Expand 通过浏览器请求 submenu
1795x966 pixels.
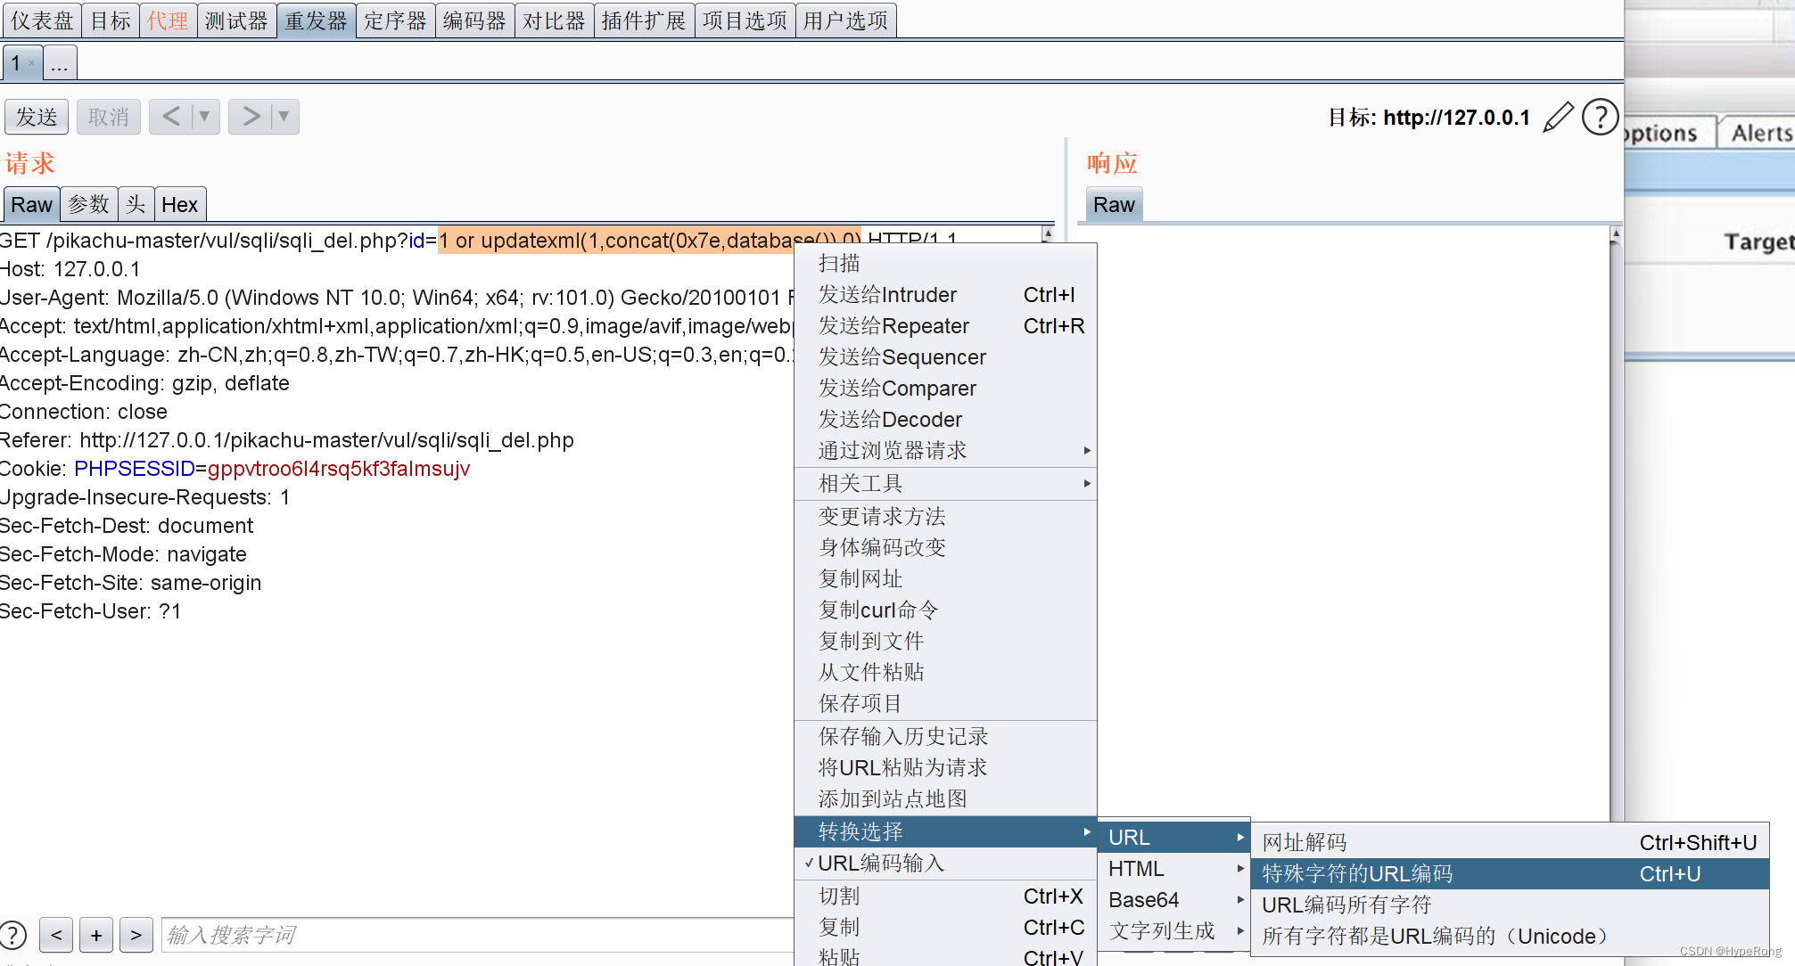[x=945, y=451]
